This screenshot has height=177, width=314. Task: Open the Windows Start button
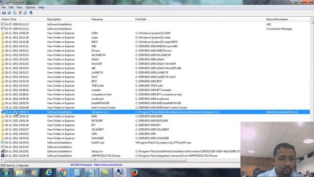tap(5, 173)
